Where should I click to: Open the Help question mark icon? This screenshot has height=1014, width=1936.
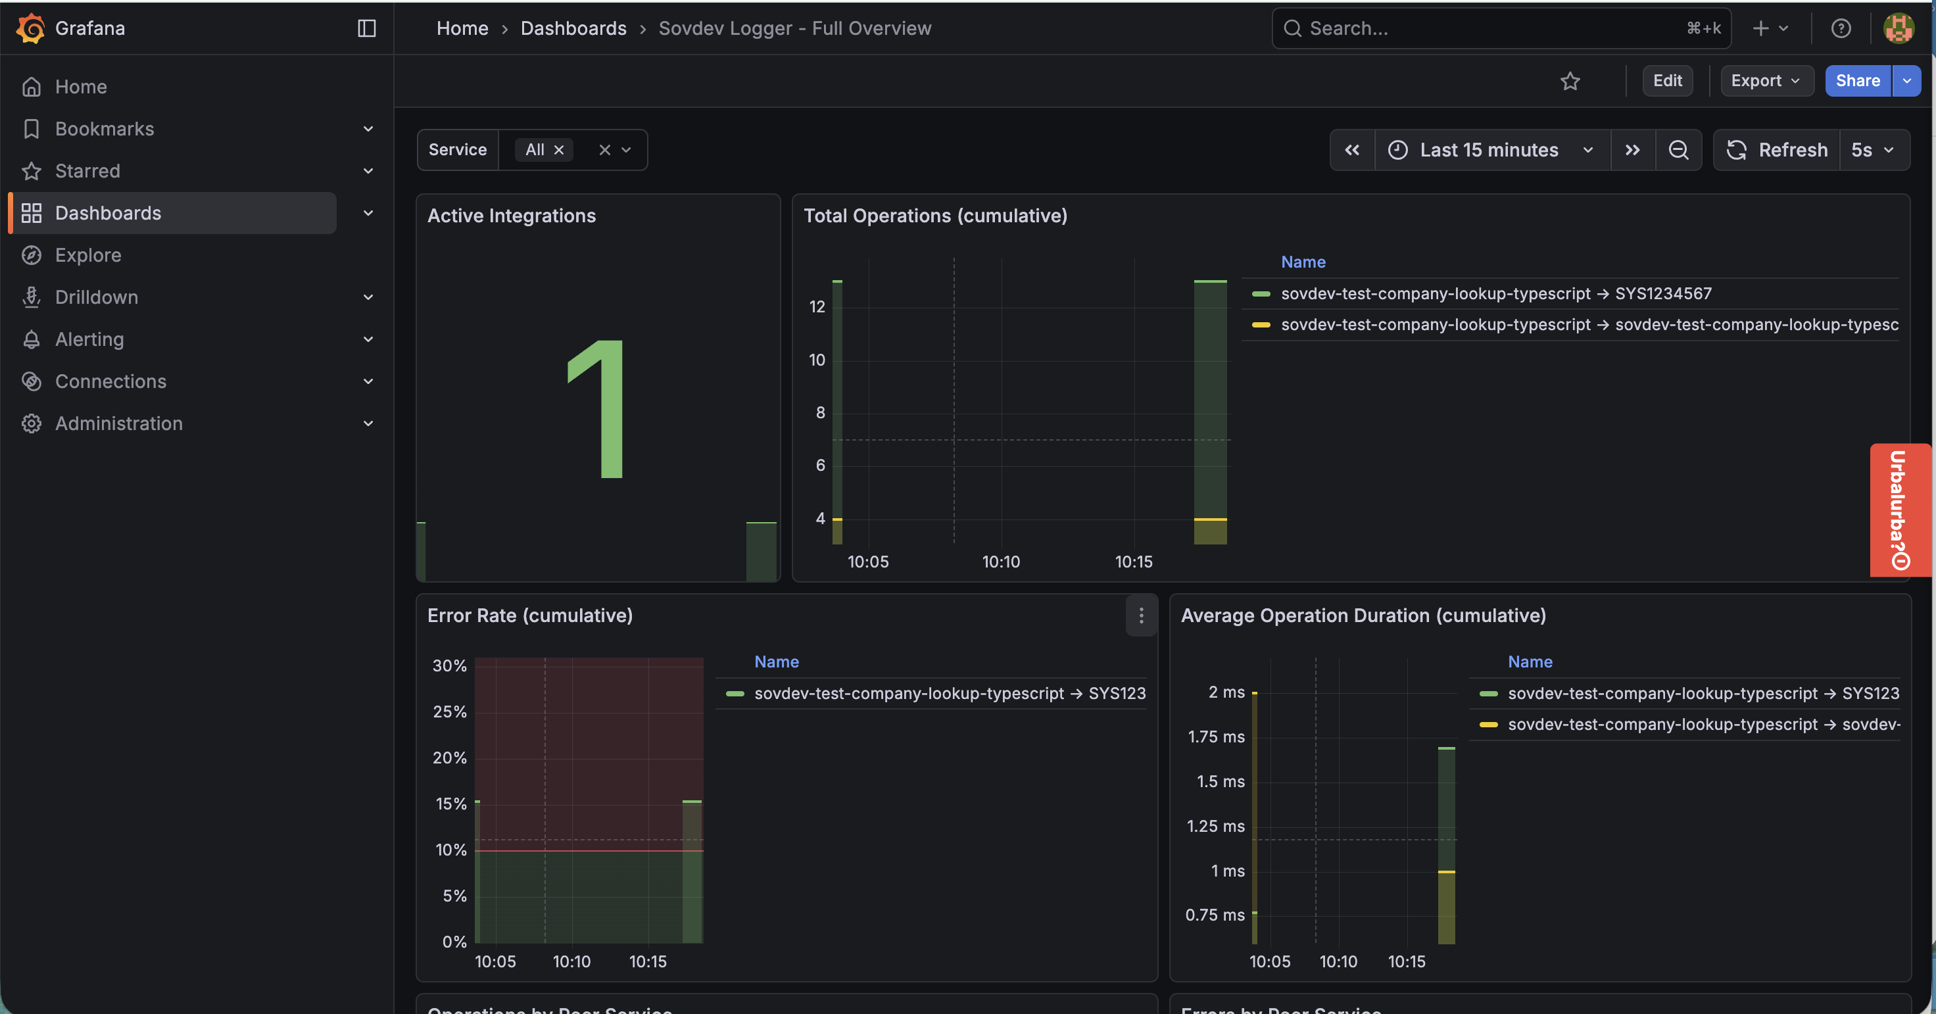tap(1841, 28)
